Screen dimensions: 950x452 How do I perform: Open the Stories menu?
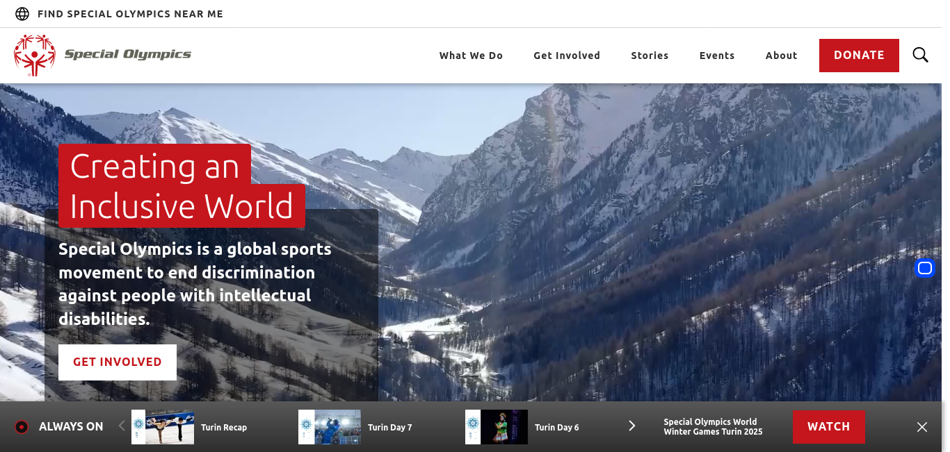click(650, 56)
